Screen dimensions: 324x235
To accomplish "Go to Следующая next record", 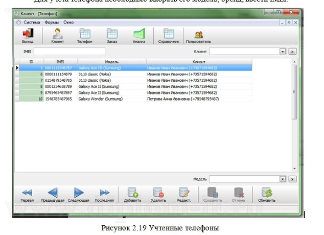I will click(77, 195).
